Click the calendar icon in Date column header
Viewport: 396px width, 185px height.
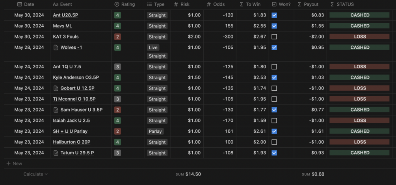pyautogui.click(x=20, y=4)
